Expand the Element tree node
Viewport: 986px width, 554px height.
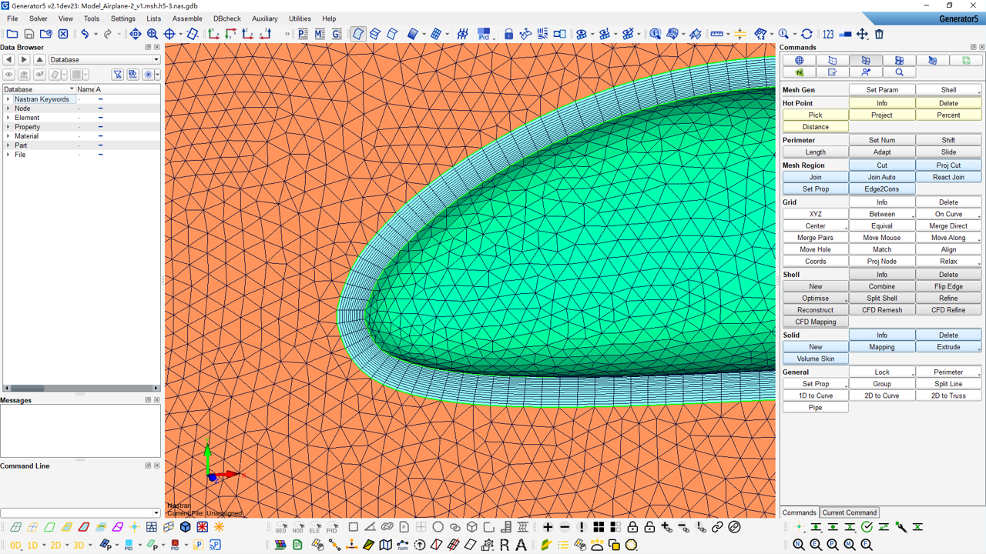coord(8,118)
